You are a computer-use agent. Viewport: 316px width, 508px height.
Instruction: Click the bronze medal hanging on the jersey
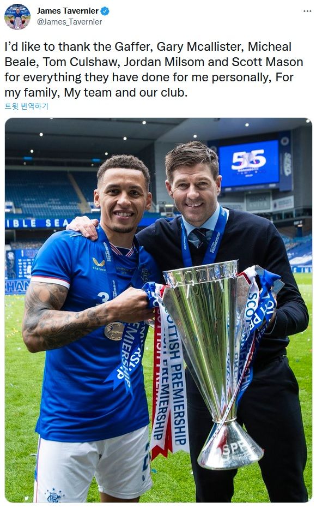[x=114, y=331]
